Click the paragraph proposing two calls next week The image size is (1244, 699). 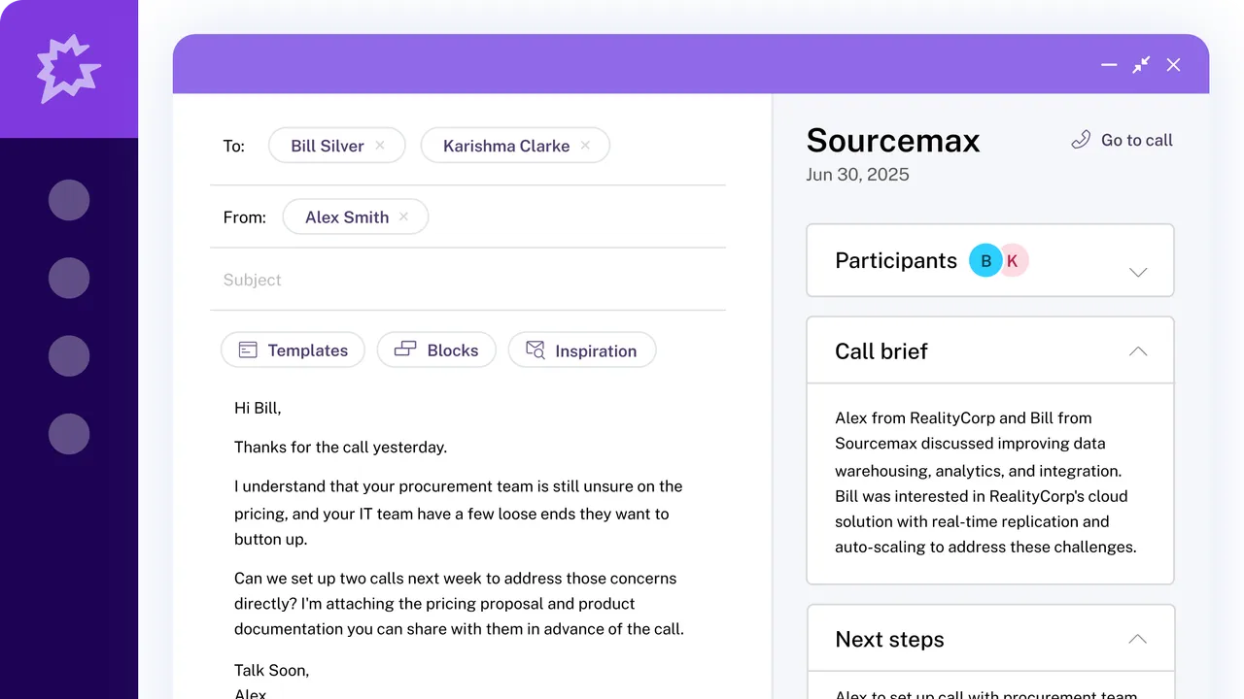coord(459,603)
